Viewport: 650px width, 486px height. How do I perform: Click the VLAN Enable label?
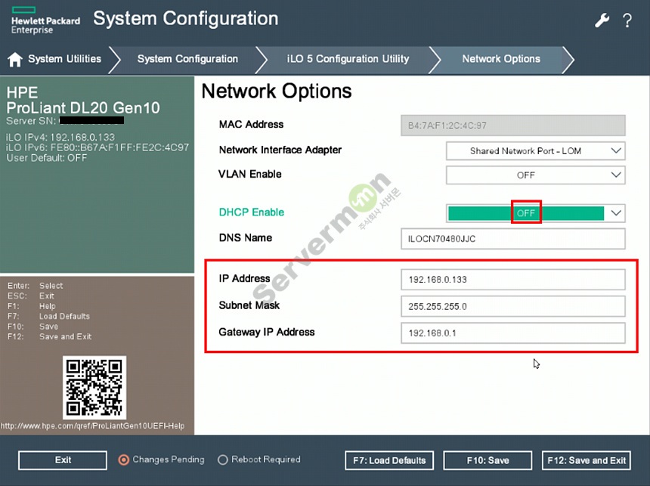(250, 174)
